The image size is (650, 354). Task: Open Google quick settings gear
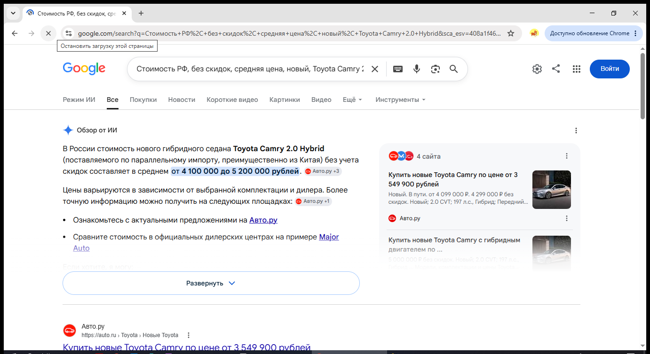[537, 69]
